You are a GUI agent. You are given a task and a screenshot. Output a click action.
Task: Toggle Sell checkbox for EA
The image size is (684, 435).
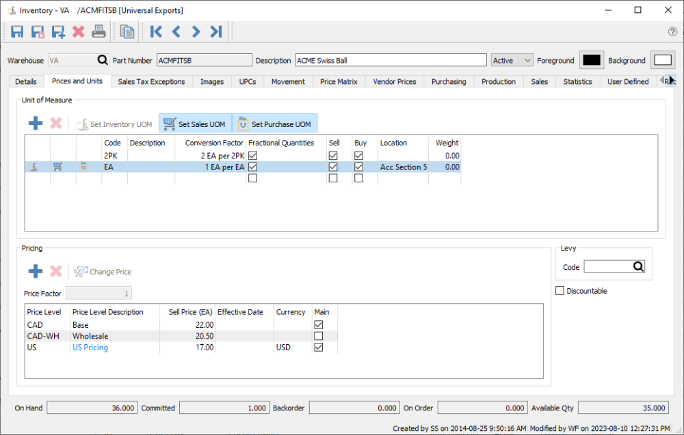(x=333, y=167)
